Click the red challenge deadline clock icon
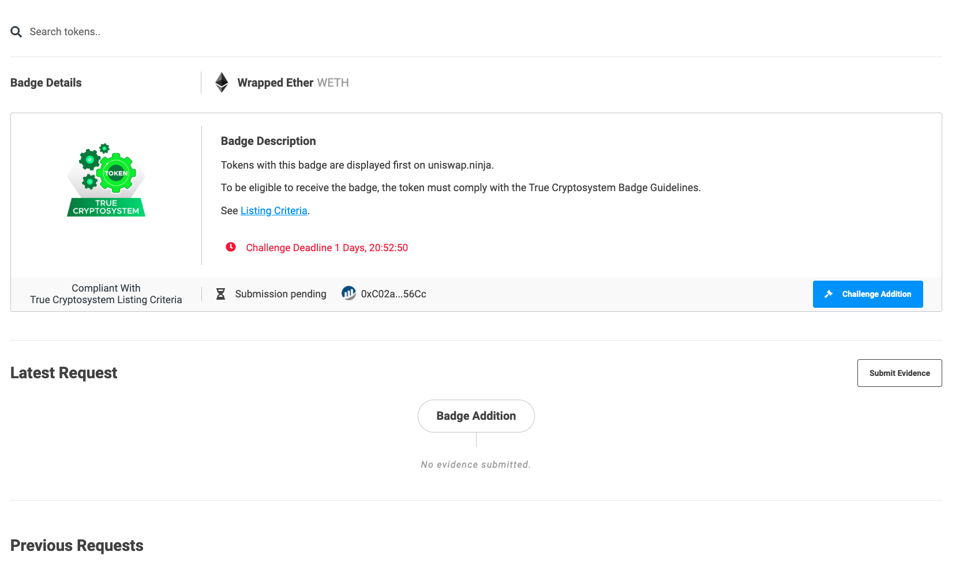Screen dimensions: 978x574 click(x=231, y=247)
